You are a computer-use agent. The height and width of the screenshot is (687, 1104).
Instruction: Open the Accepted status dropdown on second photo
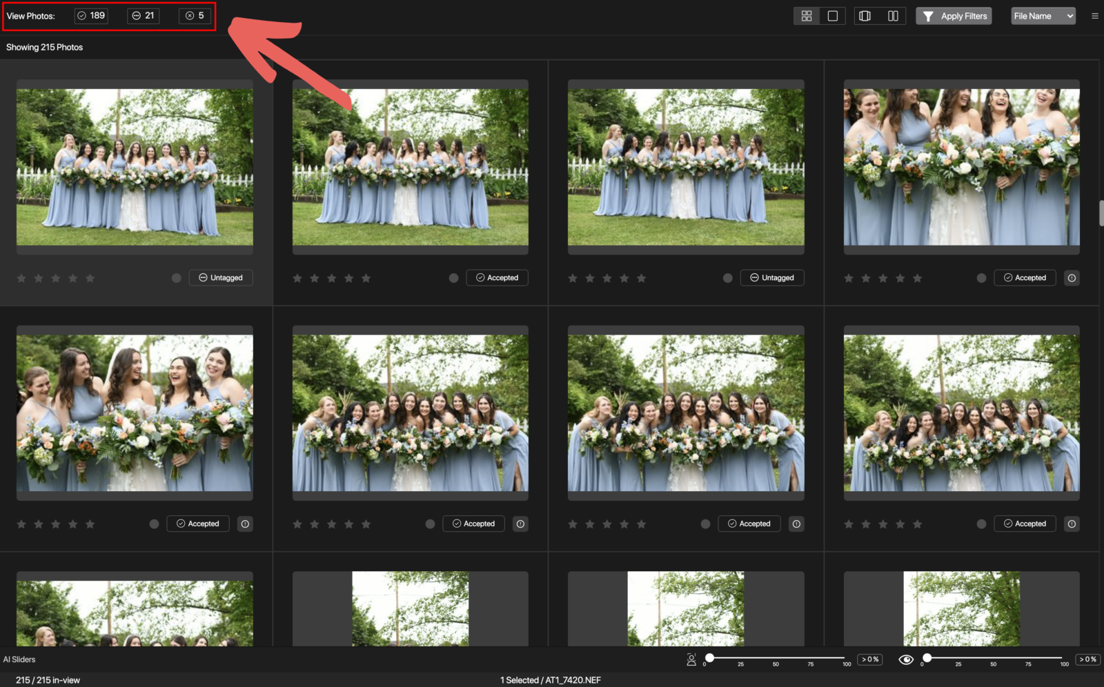tap(497, 277)
